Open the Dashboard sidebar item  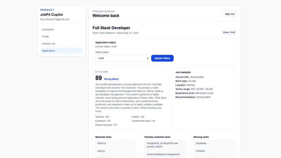(61, 29)
